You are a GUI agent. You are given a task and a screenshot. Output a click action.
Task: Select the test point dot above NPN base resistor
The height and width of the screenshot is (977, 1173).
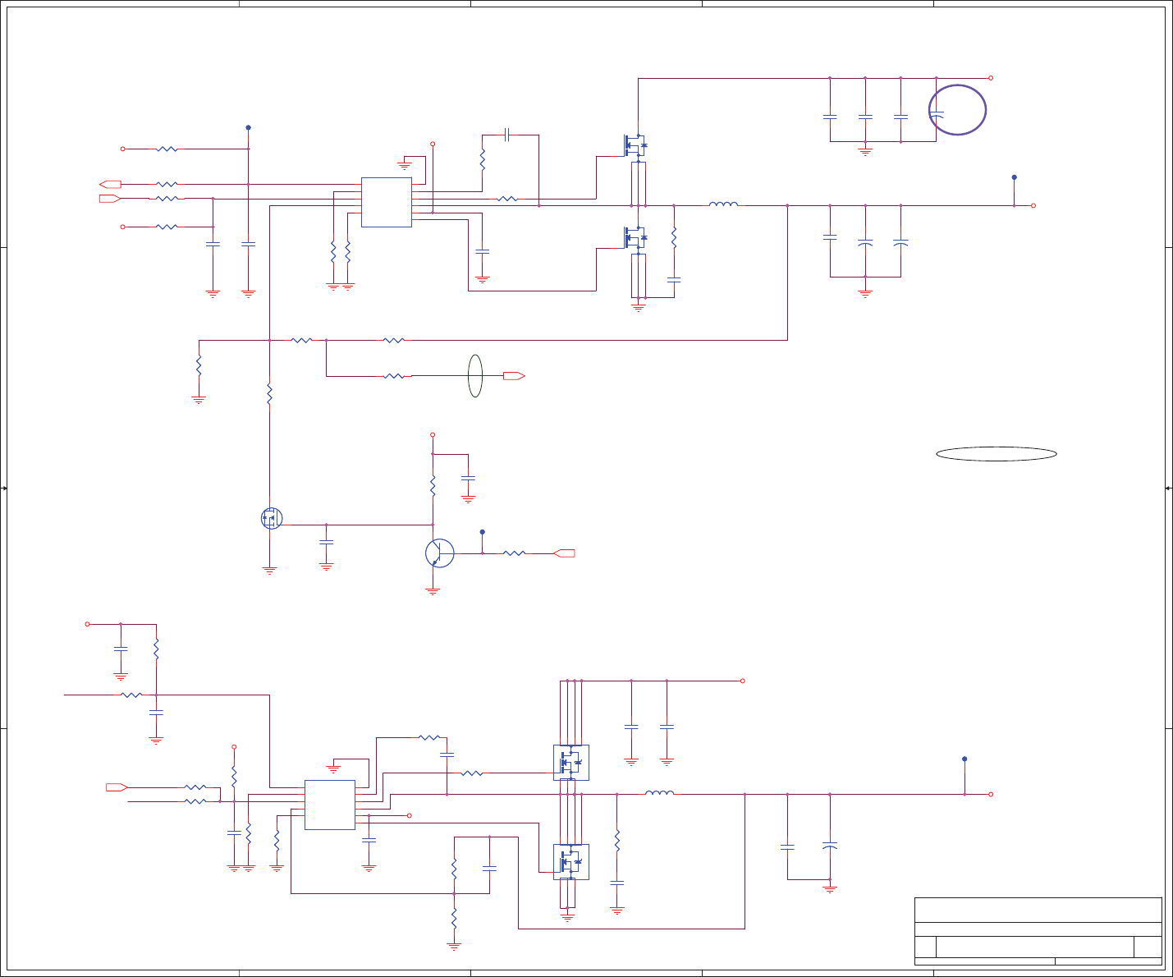[x=483, y=532]
